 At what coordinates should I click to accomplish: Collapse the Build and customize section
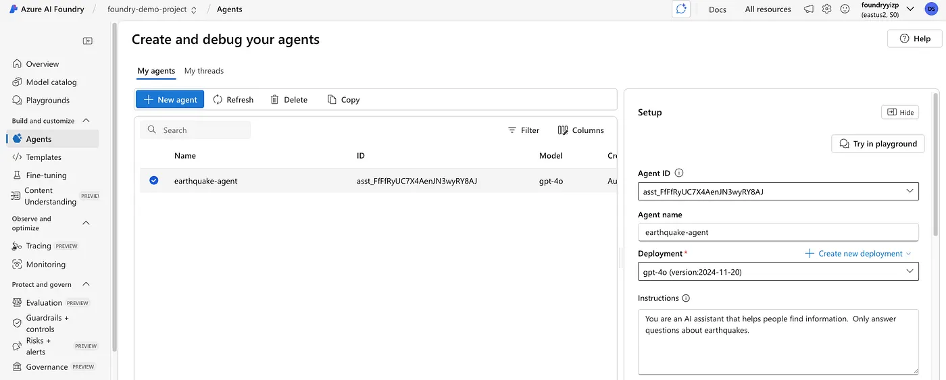86,121
